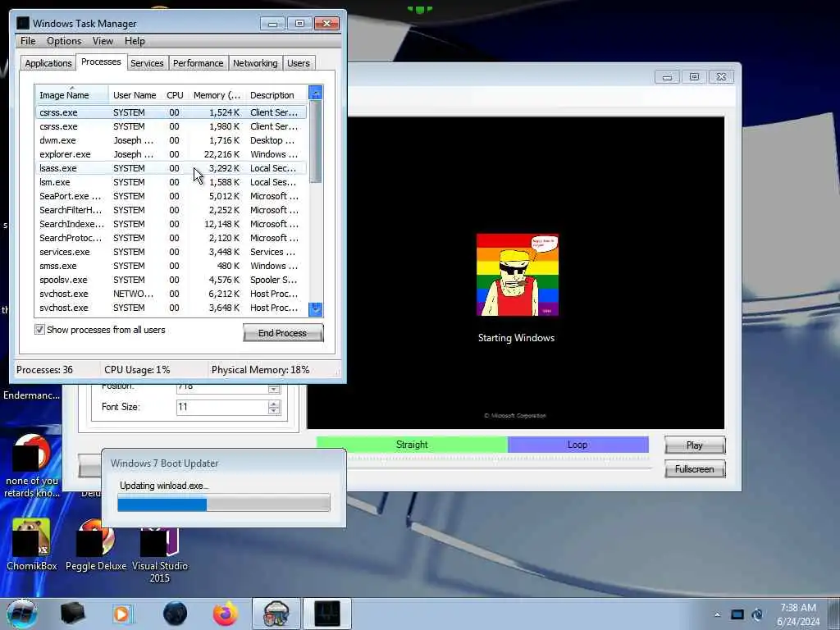Viewport: 840px width, 630px height.
Task: Sort processes by CPU column
Action: click(175, 95)
